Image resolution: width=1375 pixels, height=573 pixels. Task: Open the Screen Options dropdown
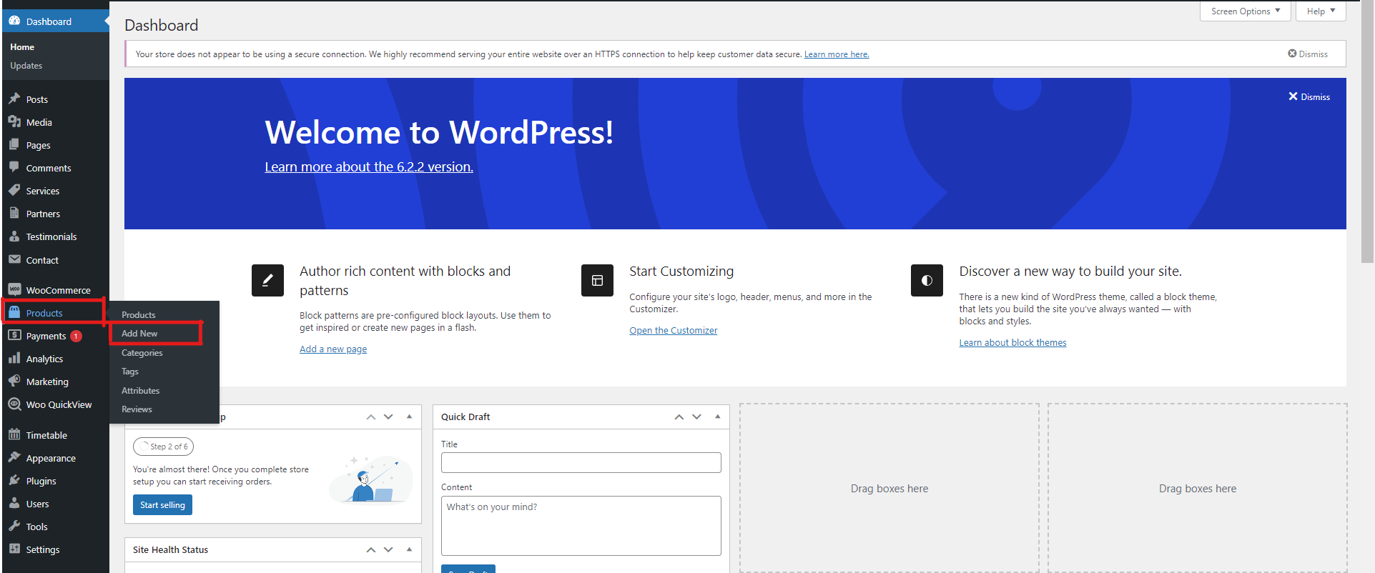[x=1245, y=11]
